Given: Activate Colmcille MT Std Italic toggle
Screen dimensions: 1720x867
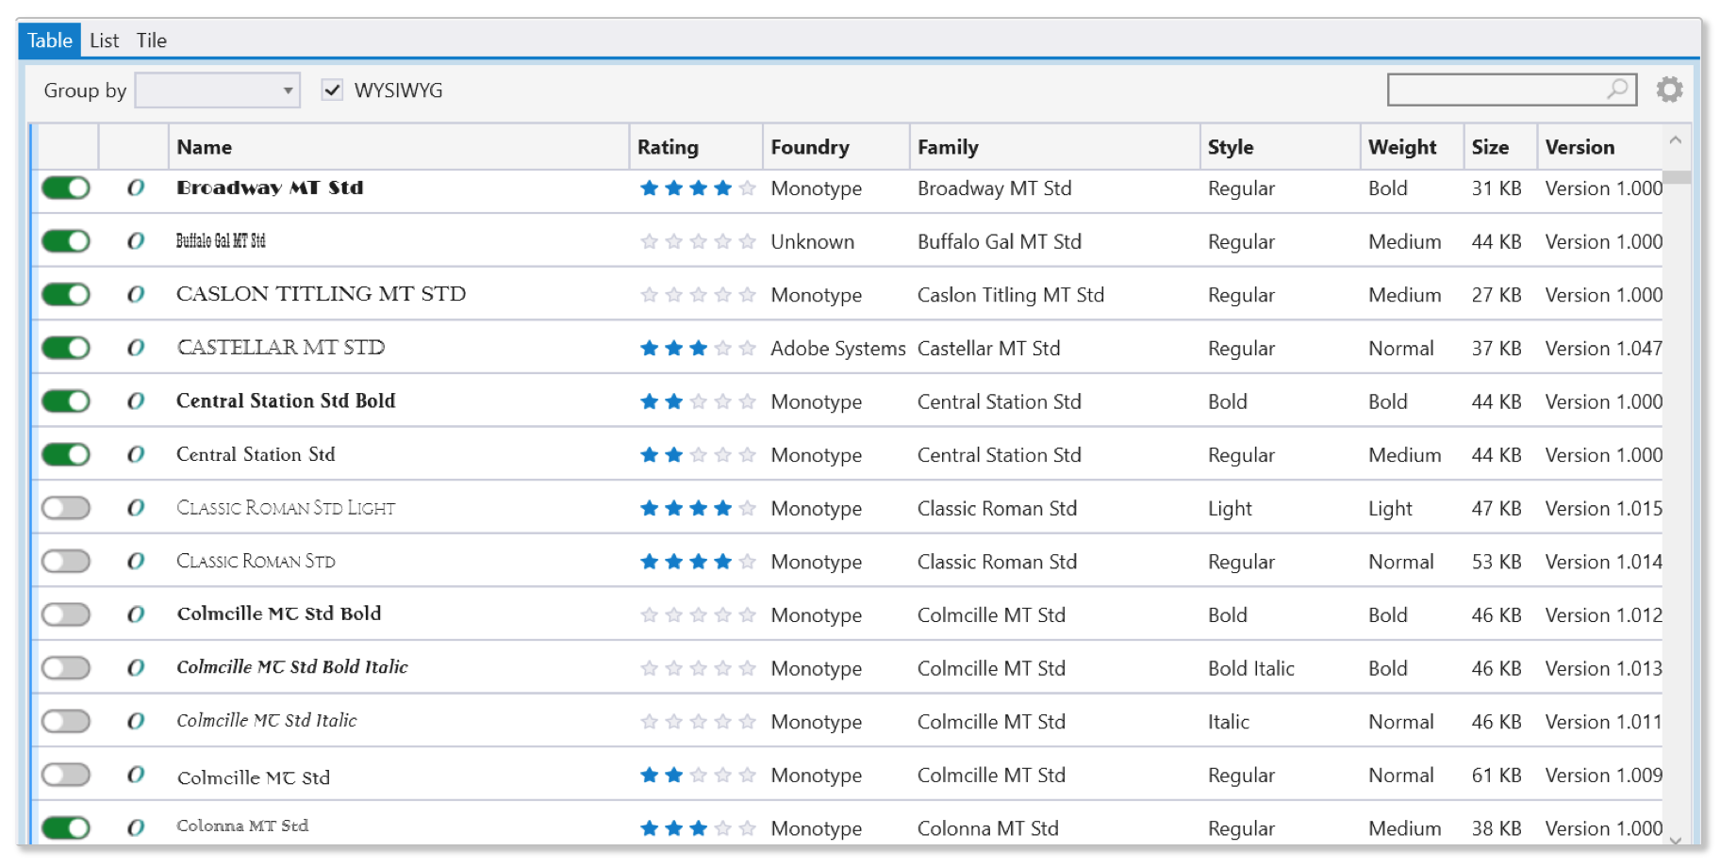Looking at the screenshot, I should click(66, 721).
